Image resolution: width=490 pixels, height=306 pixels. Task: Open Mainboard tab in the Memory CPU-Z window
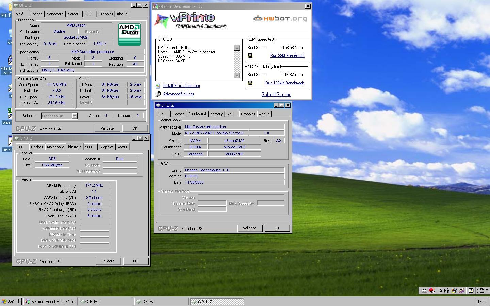click(x=55, y=147)
